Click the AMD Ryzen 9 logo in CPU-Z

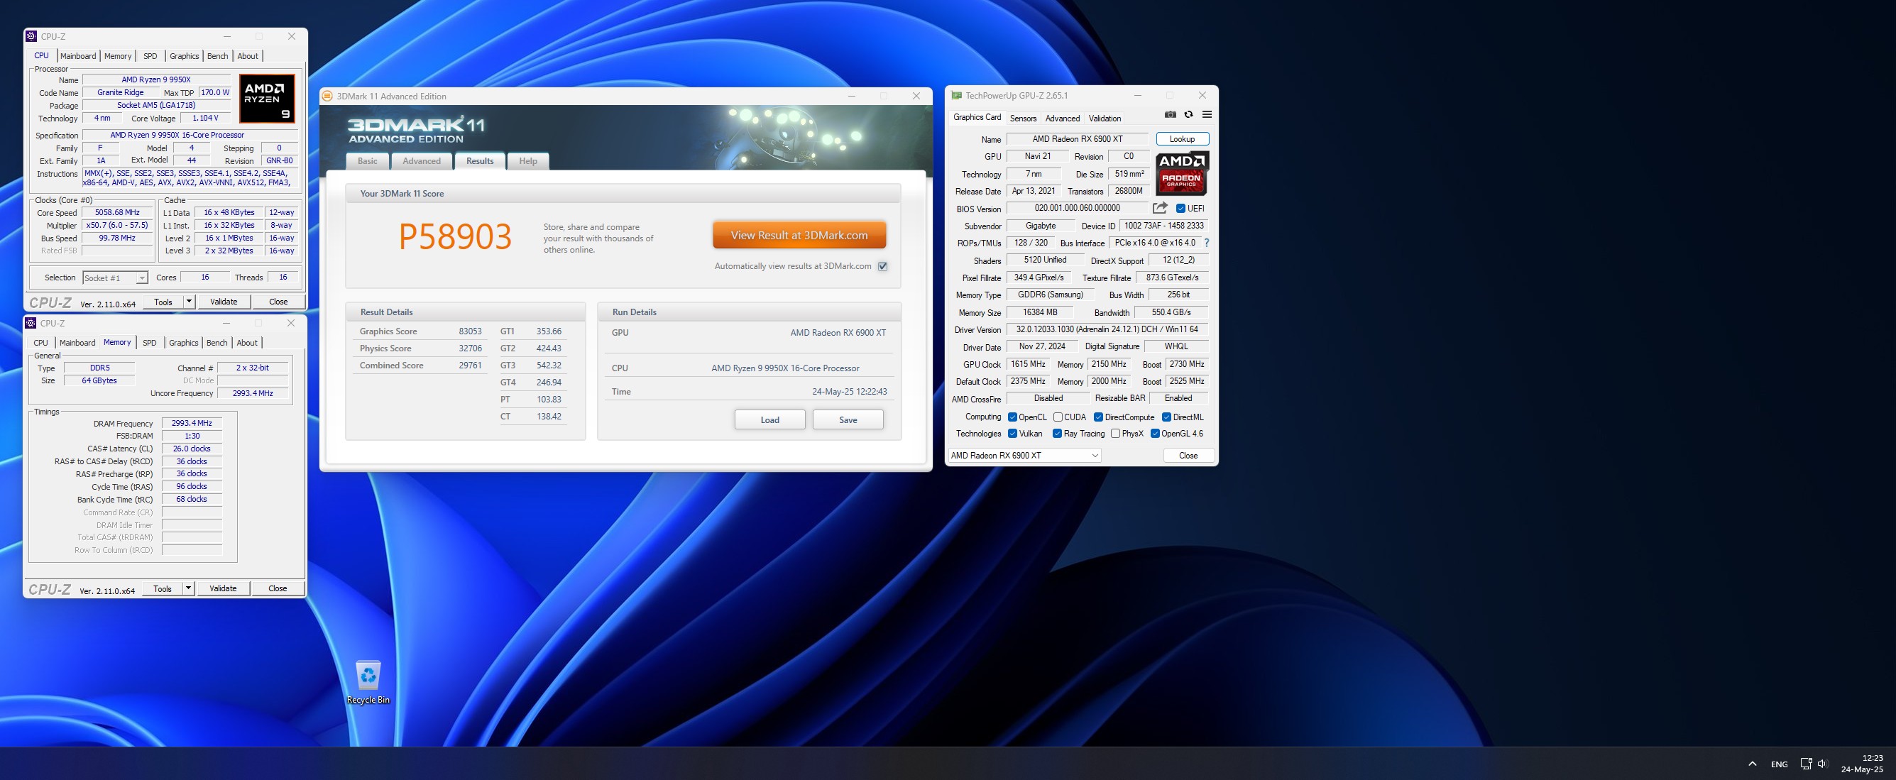[x=268, y=98]
